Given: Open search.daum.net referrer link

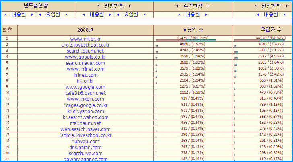Looking at the screenshot, I should pos(85,51).
